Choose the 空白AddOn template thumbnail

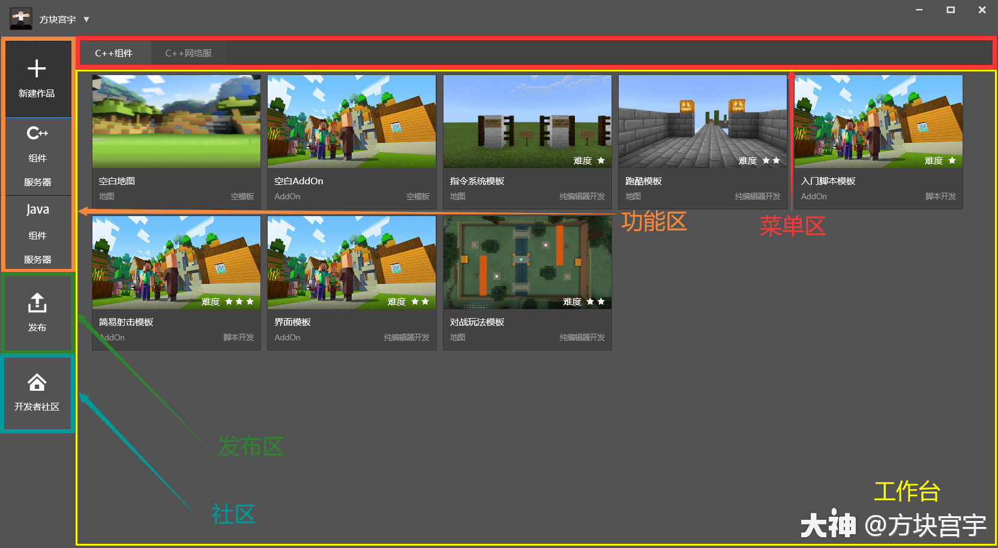coord(352,121)
